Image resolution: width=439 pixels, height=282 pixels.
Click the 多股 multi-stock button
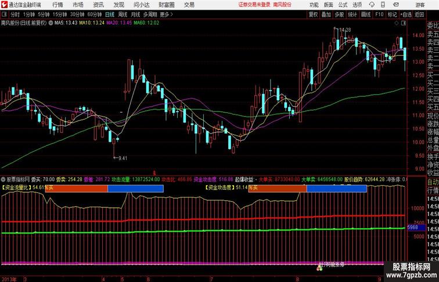pyautogui.click(x=339, y=14)
